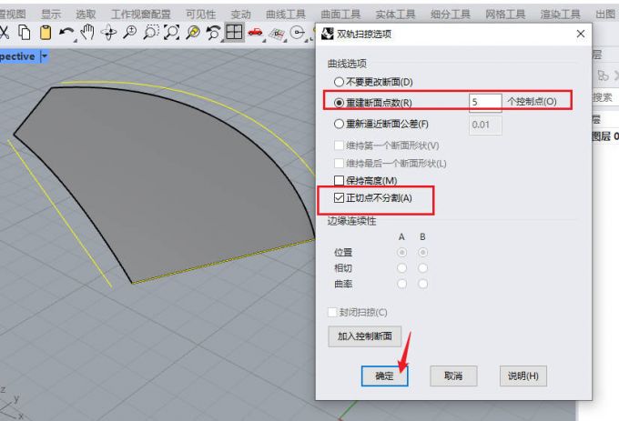The width and height of the screenshot is (619, 421).
Task: Click the layer panel search box
Action: 605,97
